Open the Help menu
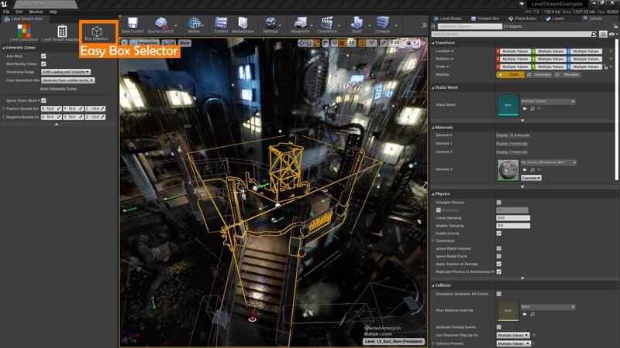620x348 pixels. coord(53,12)
